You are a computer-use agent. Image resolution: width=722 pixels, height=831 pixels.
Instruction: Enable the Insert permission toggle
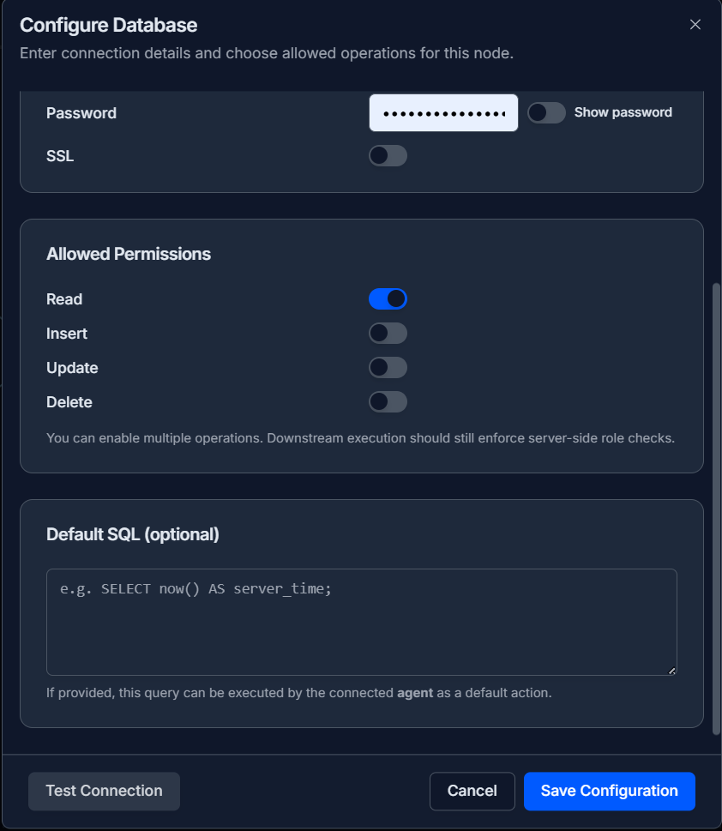pyautogui.click(x=388, y=333)
